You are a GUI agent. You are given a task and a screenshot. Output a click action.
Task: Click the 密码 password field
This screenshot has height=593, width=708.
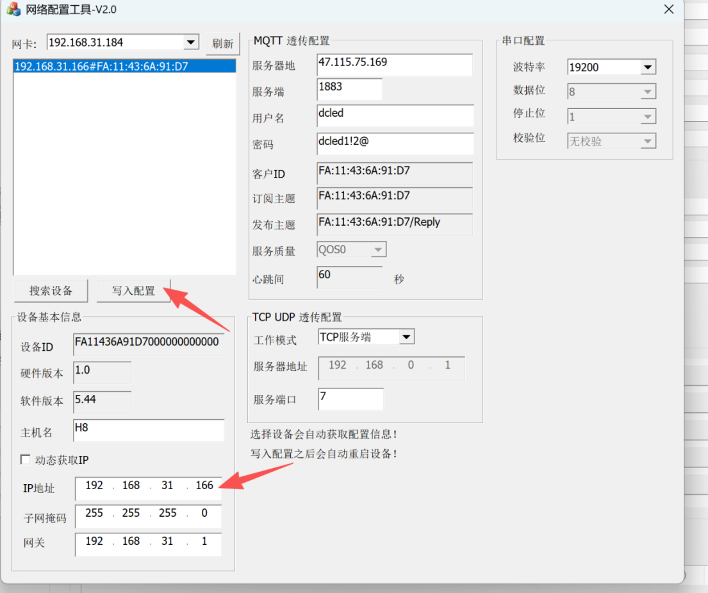[395, 144]
